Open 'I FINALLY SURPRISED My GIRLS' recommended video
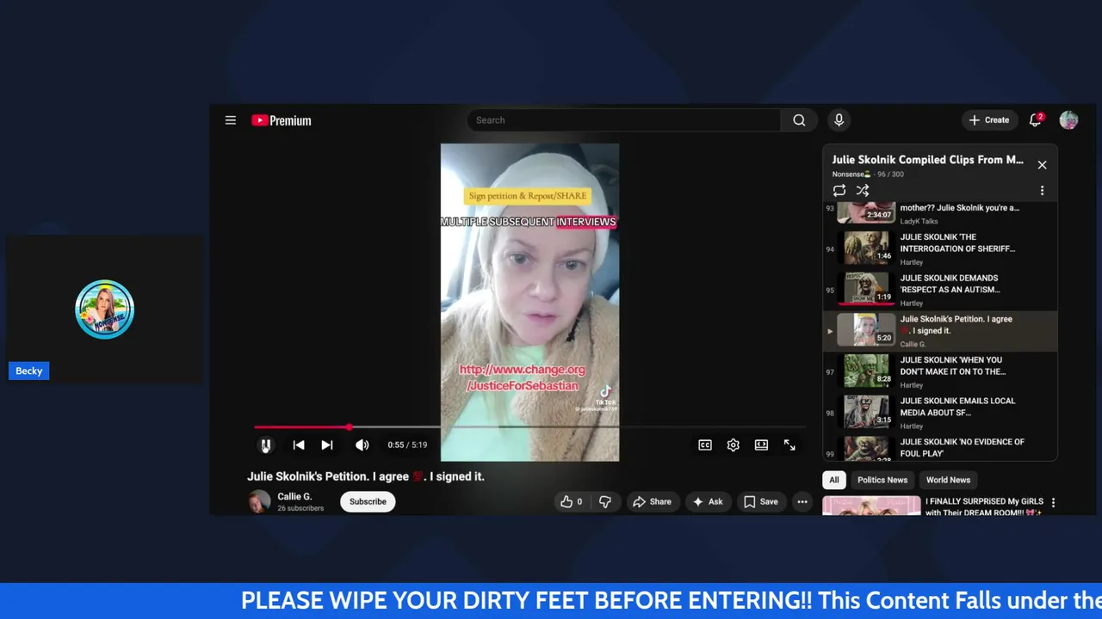Image resolution: width=1102 pixels, height=619 pixels. (983, 506)
